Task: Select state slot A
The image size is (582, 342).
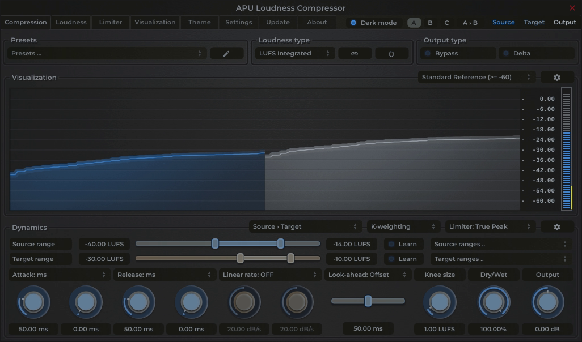Action: 414,23
